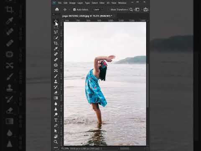Select the Path Selection arrow tool

56,131
